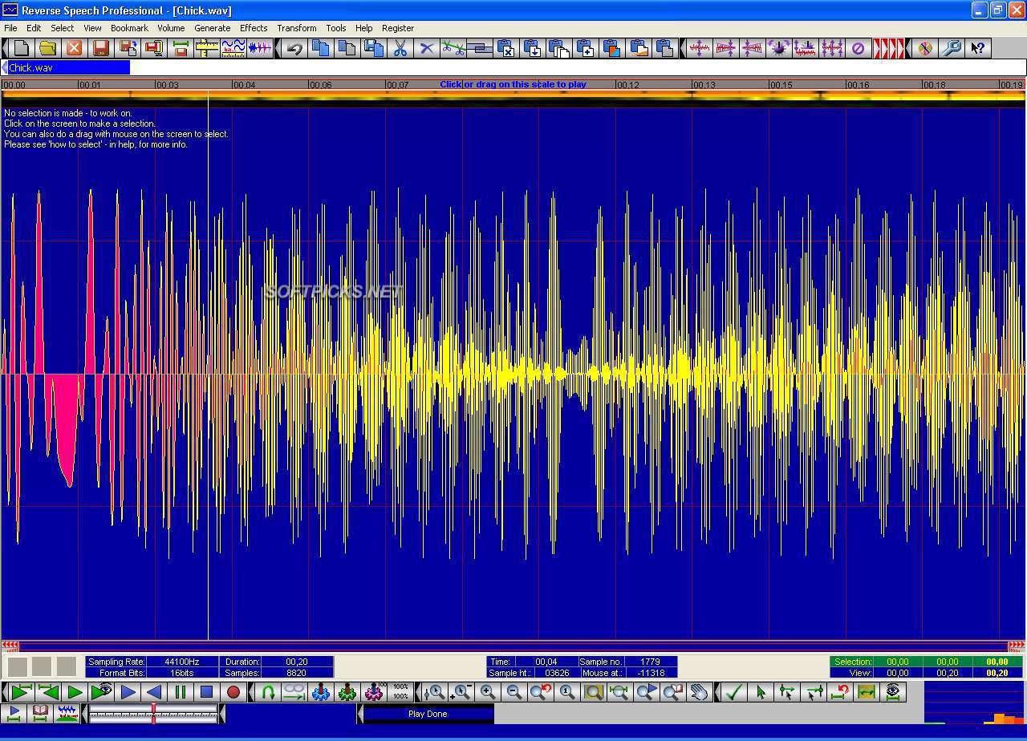Open the View menu
Image resolution: width=1027 pixels, height=741 pixels.
click(92, 28)
